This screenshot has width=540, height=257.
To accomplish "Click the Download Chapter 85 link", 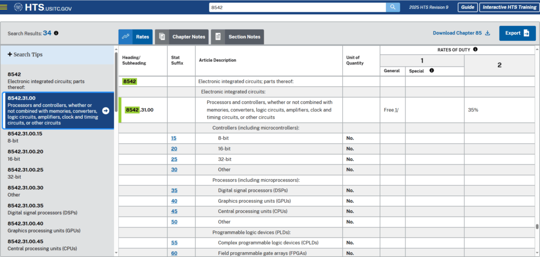I will point(457,33).
